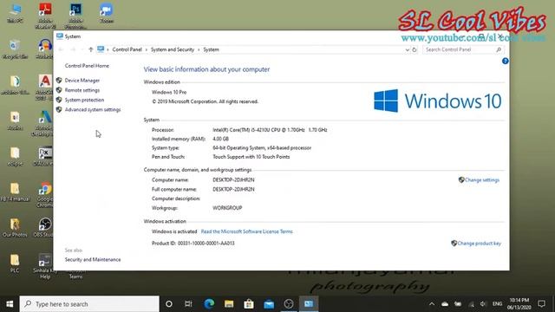Click the refresh icon in address bar
Screen dimensions: 555x312
pyautogui.click(x=415, y=50)
